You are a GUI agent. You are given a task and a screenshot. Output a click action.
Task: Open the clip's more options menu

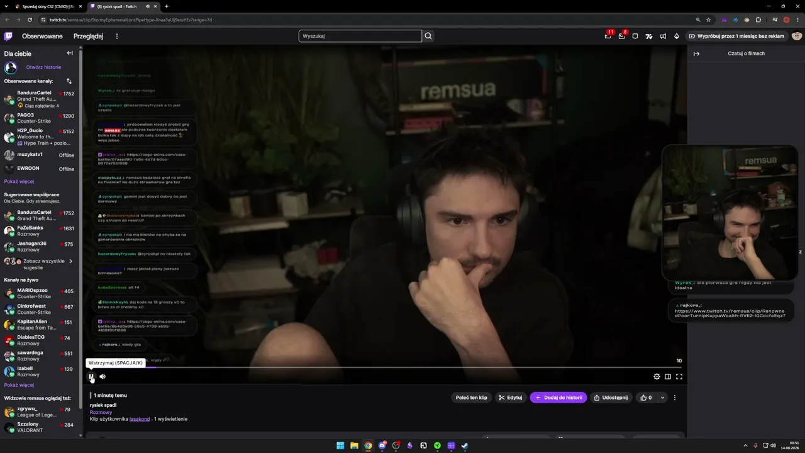tap(675, 398)
